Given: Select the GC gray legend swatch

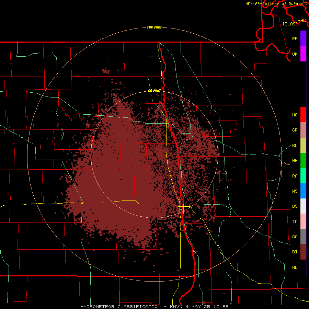Looking at the screenshot, I should (x=303, y=237).
